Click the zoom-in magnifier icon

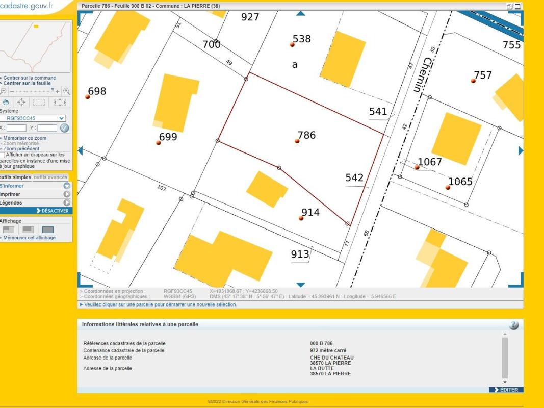(66, 90)
